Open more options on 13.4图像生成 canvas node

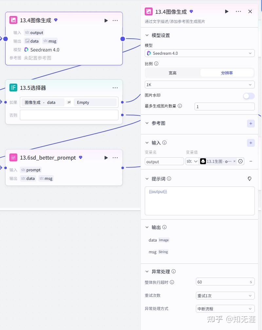pyautogui.click(x=115, y=20)
